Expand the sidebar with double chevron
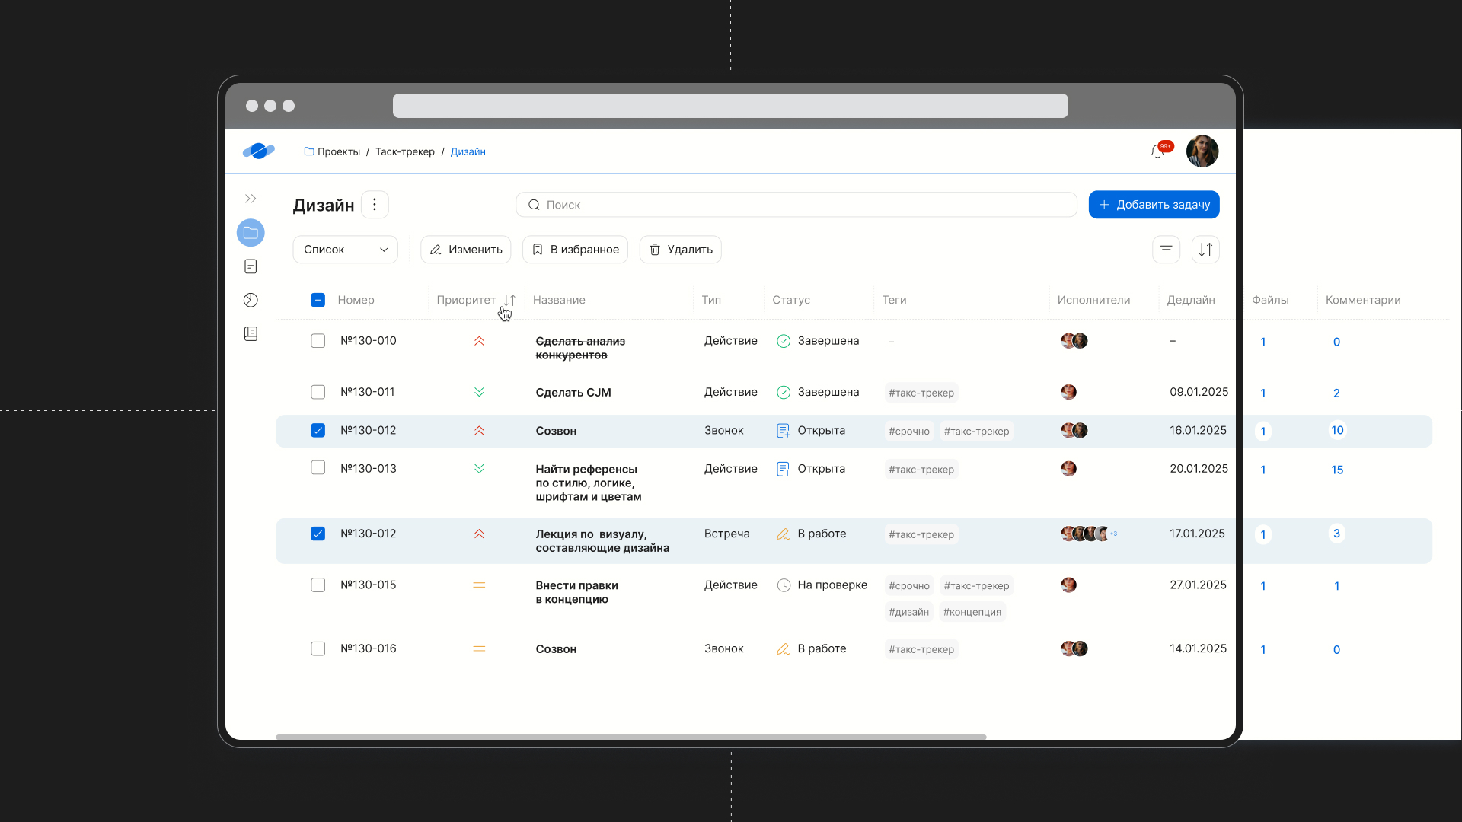Viewport: 1462px width, 822px height. (x=251, y=199)
